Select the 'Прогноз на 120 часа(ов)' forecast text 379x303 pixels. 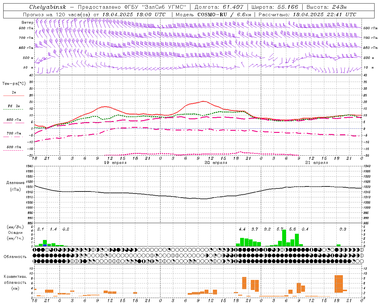tap(57, 14)
